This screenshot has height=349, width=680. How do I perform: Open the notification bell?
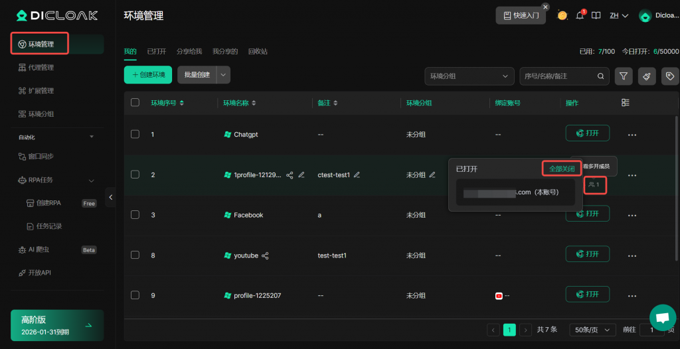click(580, 15)
